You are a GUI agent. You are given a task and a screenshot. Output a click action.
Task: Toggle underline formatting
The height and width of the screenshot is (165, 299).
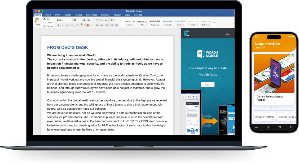click(x=68, y=25)
